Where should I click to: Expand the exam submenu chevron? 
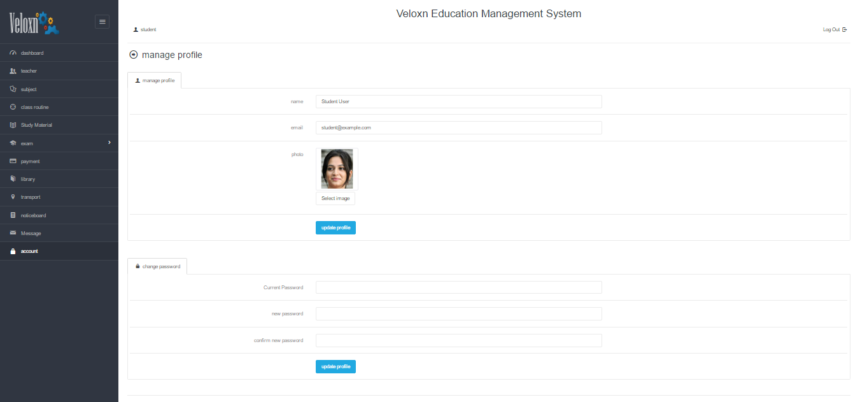(109, 143)
